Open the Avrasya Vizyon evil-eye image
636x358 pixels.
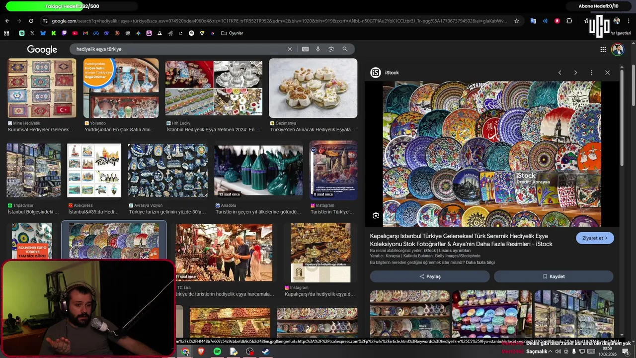coord(167,171)
